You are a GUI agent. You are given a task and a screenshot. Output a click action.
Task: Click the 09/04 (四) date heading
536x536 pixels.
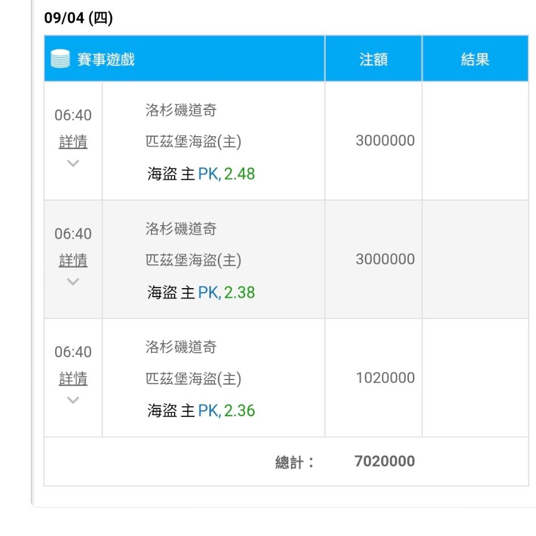79,18
